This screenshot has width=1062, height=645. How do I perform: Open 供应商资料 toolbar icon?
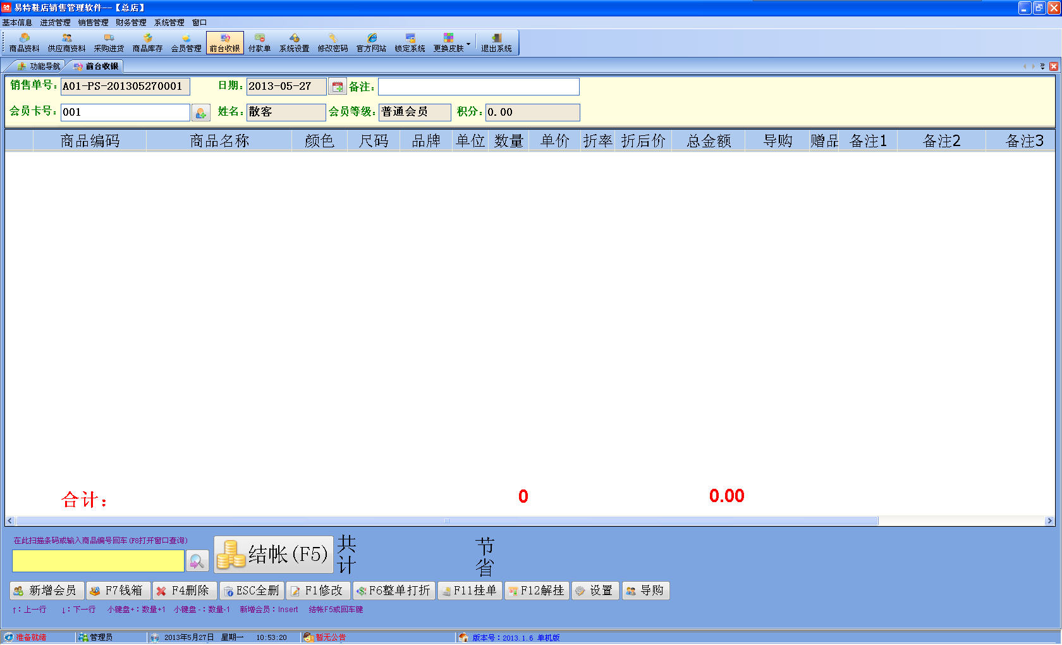(x=66, y=43)
